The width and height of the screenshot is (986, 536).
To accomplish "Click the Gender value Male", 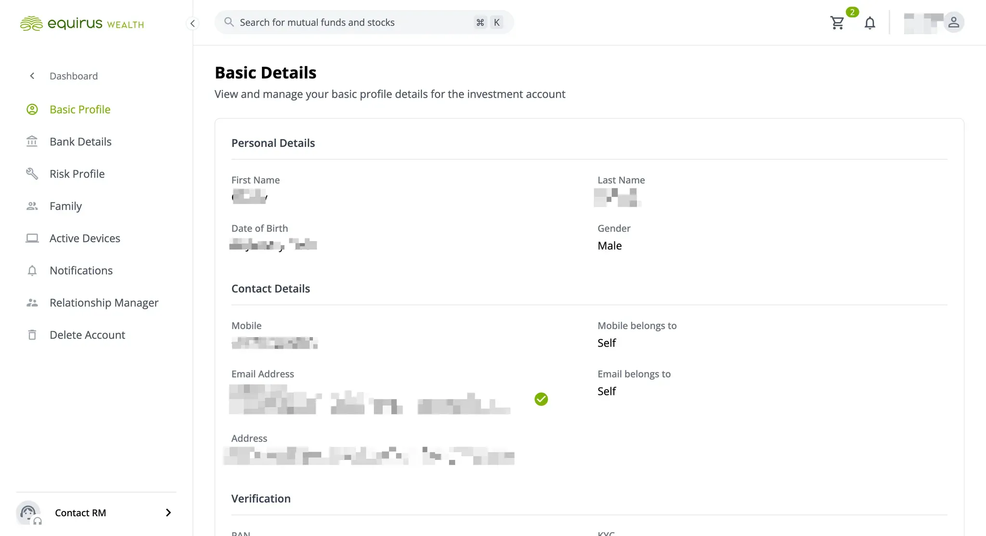I will point(610,246).
